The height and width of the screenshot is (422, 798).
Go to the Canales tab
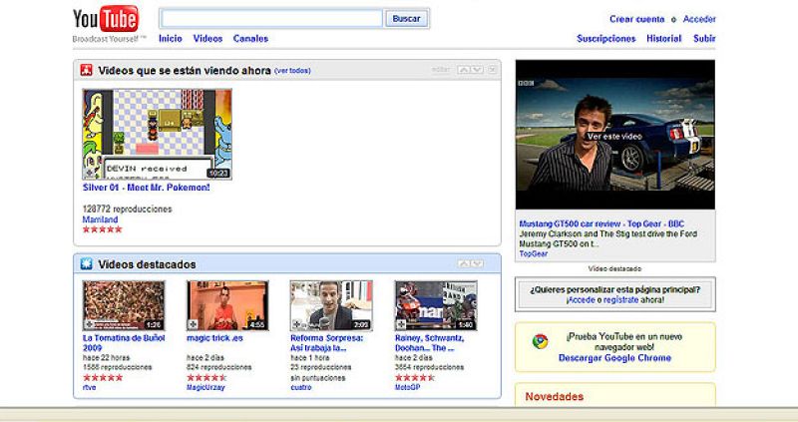250,38
